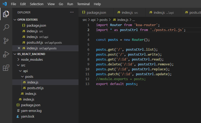The width and height of the screenshot is (201, 123).
Task: Click breadcrumb segment api
Action: coord(93,20)
